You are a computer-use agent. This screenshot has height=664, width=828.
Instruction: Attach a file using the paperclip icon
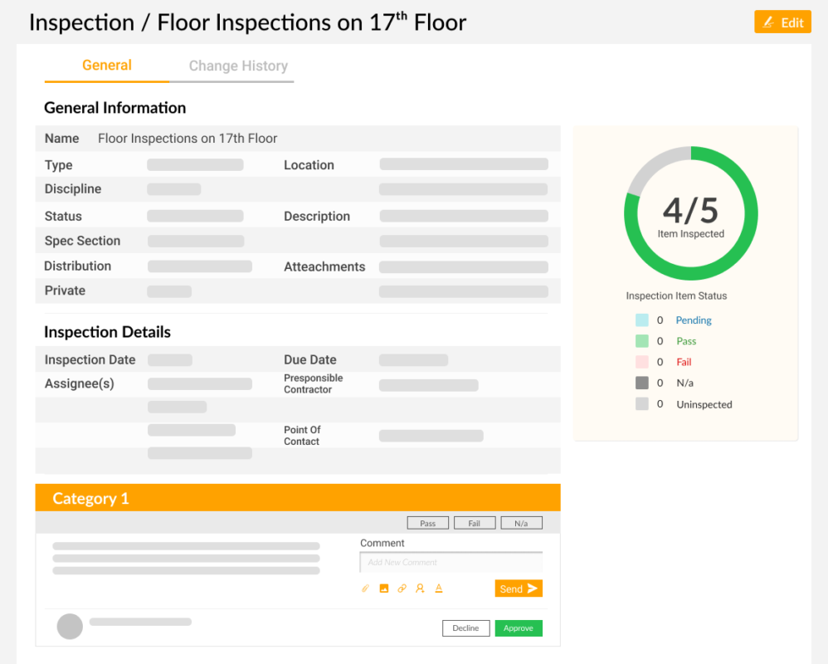[365, 588]
